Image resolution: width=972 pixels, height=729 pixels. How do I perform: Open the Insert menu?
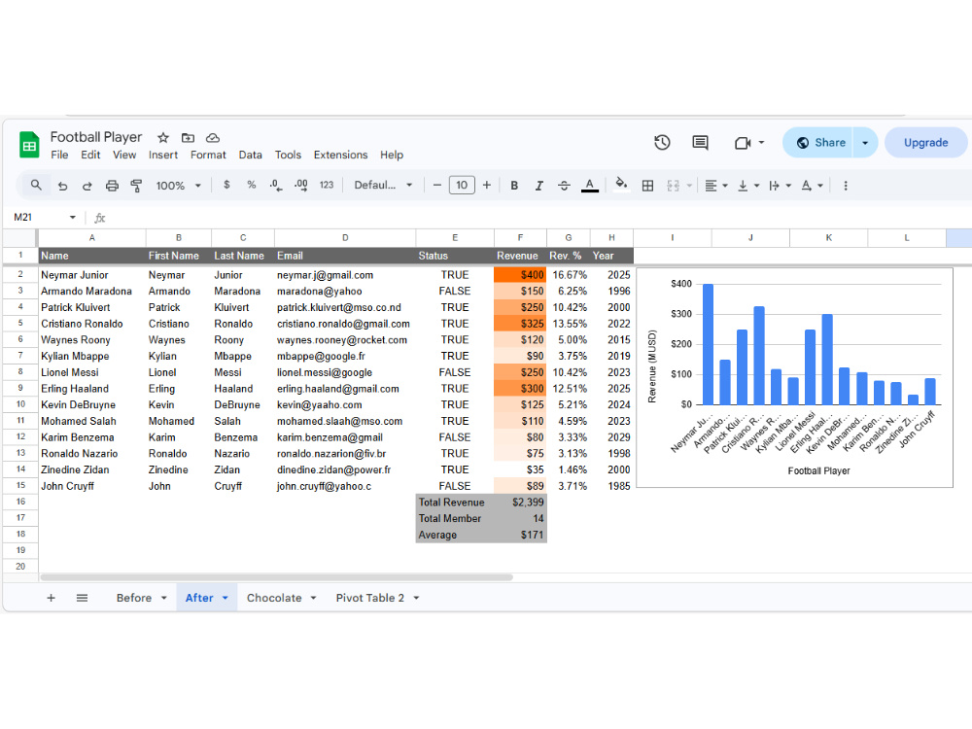[x=163, y=155]
